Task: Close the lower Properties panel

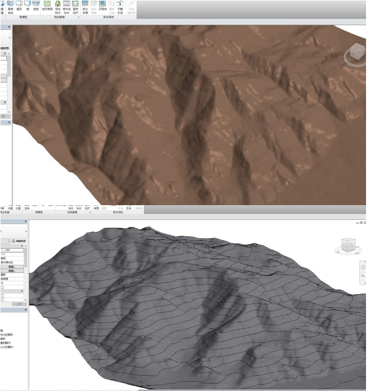Action: [26, 221]
